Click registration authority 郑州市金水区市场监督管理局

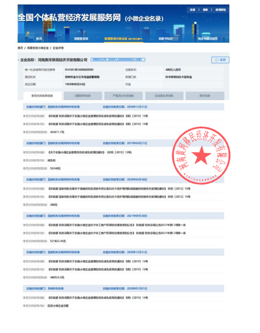pos(82,77)
